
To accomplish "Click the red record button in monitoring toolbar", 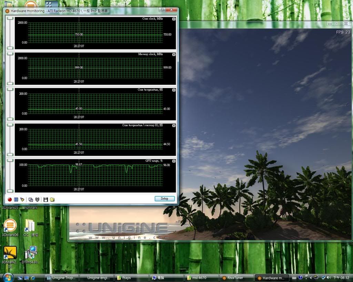I will click(10, 199).
